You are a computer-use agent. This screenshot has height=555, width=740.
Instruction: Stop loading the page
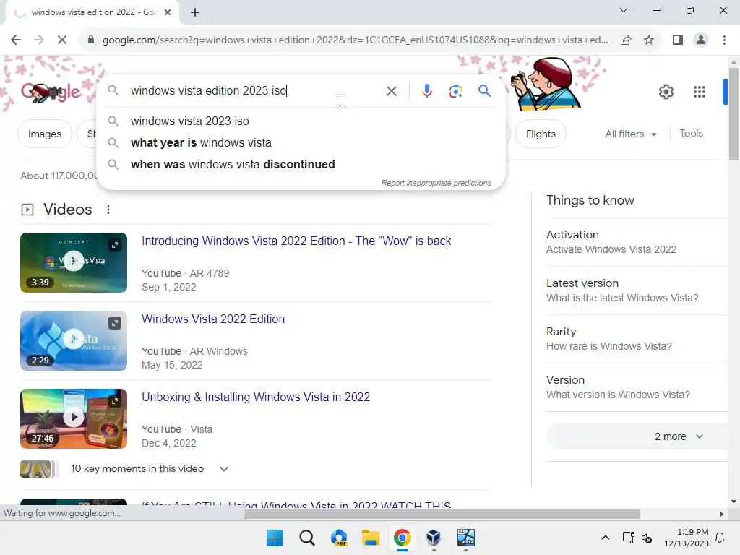[62, 40]
